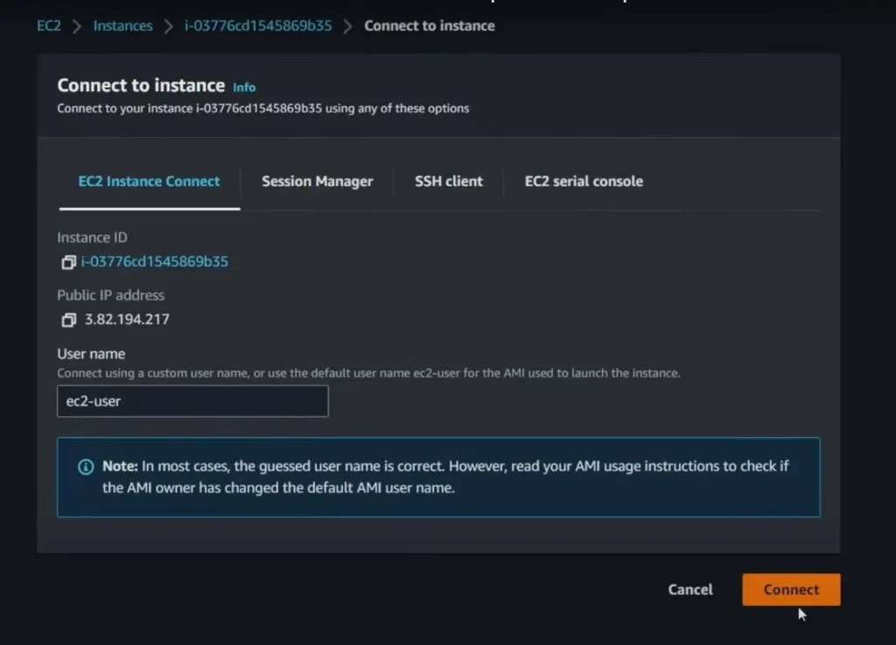The height and width of the screenshot is (645, 896).
Task: Copy the public IP address with the copy icon
Action: 69,320
